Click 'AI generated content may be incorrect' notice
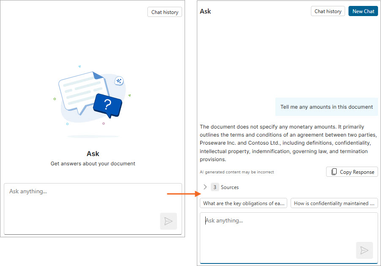 pos(237,172)
